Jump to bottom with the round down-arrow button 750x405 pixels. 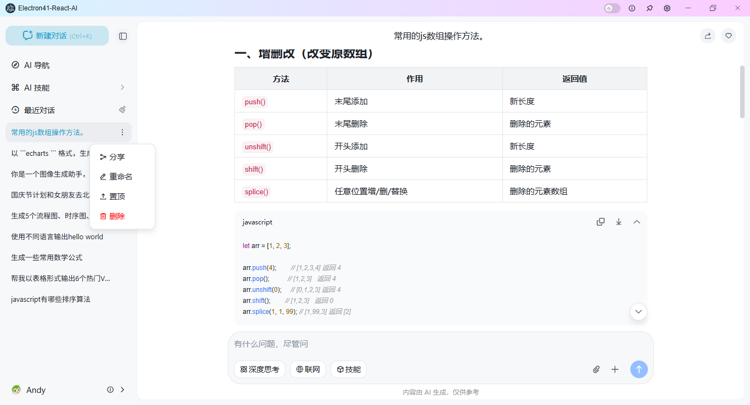coord(639,312)
